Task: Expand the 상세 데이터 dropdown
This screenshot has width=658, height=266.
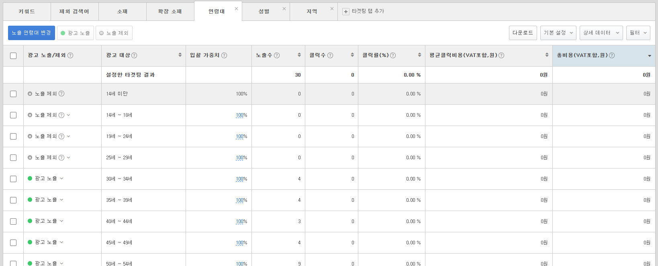Action: (x=601, y=33)
